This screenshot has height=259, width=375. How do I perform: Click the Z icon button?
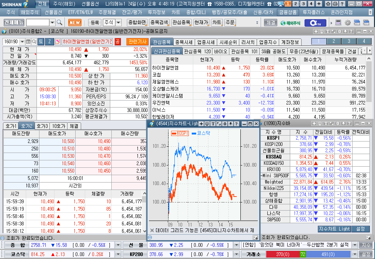pyautogui.click(x=49, y=42)
